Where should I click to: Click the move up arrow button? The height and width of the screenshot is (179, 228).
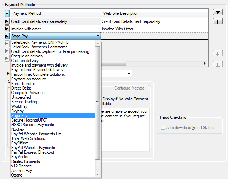pyautogui.click(x=218, y=21)
